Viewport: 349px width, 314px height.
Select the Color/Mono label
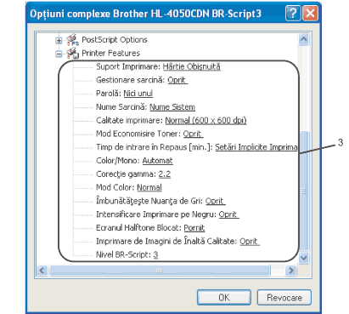[x=118, y=161]
